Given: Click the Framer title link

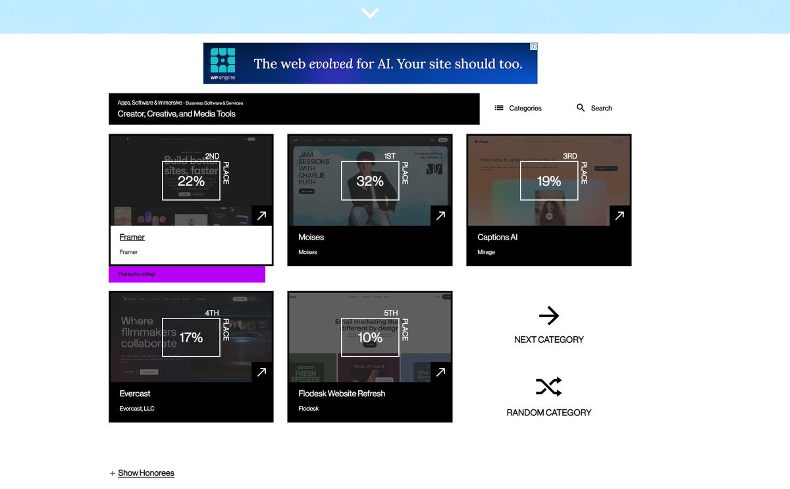Looking at the screenshot, I should [132, 237].
